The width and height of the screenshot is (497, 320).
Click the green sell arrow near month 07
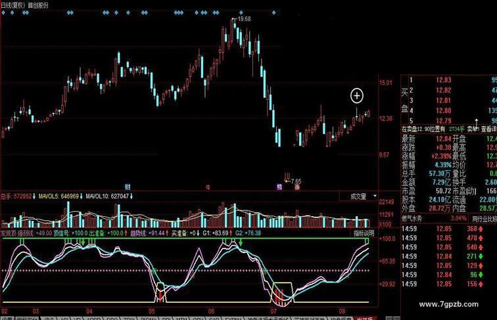point(241,242)
